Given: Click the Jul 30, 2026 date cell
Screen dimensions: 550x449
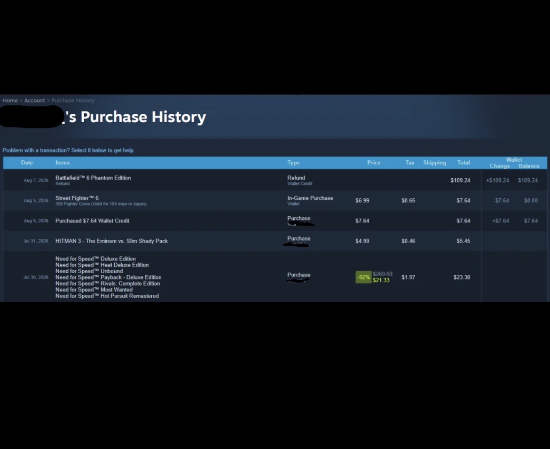Looking at the screenshot, I should [x=36, y=277].
